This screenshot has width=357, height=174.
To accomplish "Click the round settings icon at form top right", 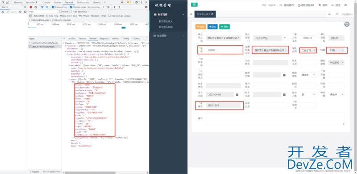I will click(347, 24).
